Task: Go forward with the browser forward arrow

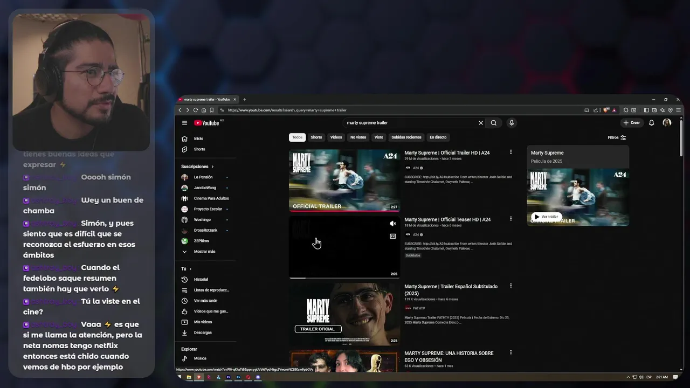Action: 188,110
